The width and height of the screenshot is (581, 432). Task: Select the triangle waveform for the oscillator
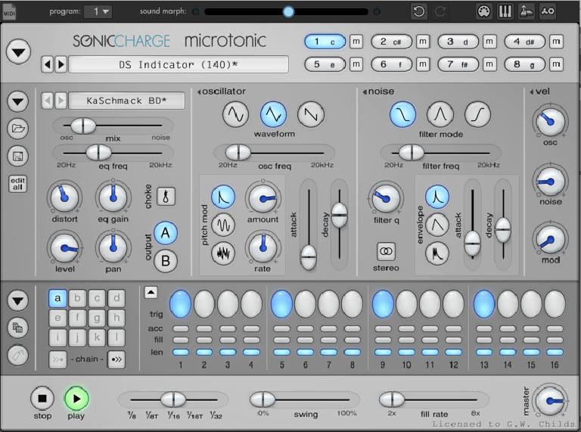[x=273, y=114]
